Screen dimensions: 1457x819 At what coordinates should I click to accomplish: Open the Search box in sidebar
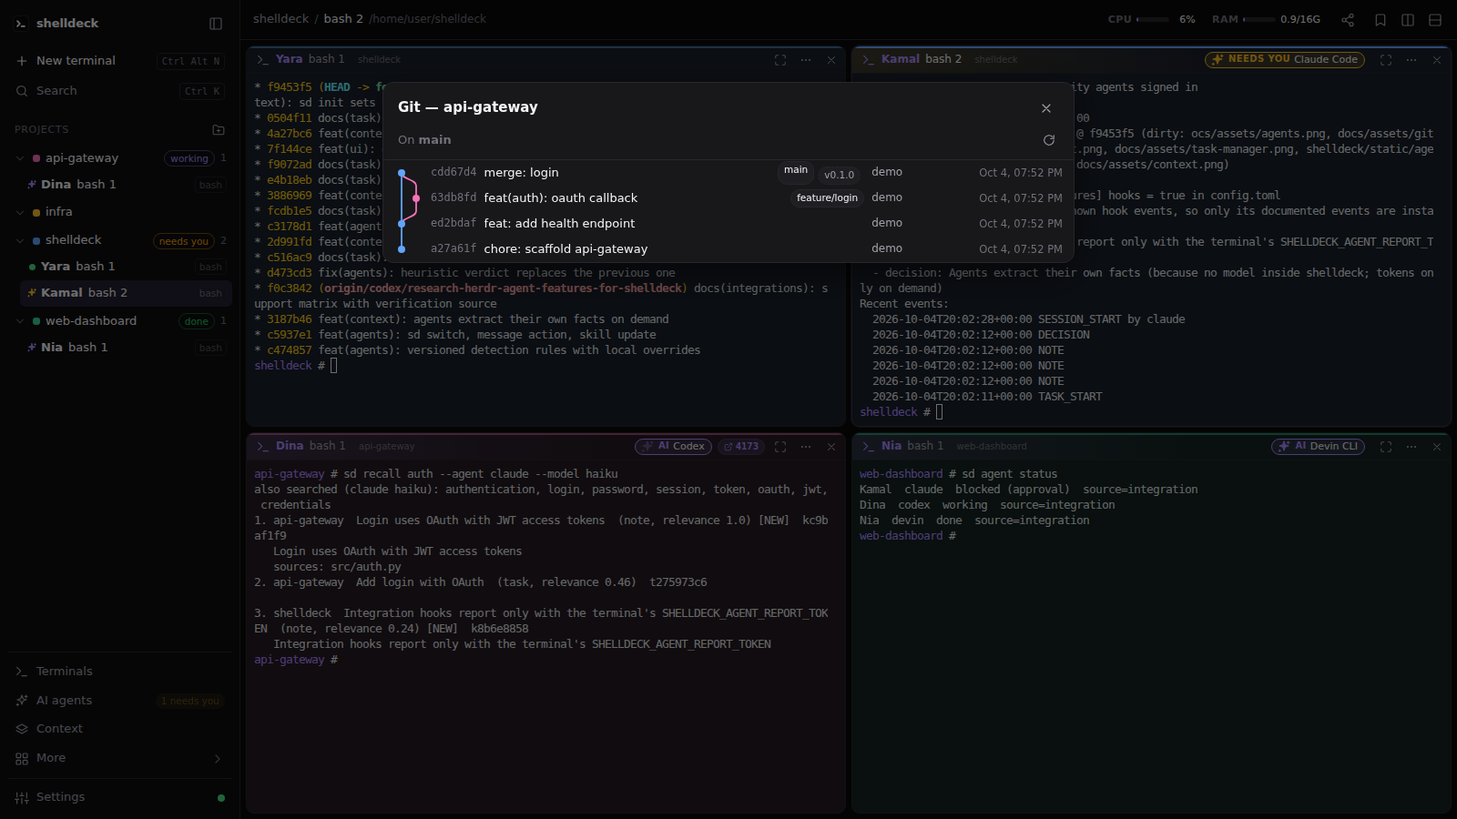(119, 91)
